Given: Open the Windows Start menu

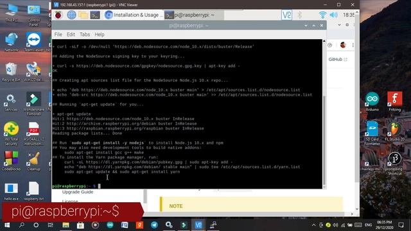Looking at the screenshot, I should tap(7, 225).
